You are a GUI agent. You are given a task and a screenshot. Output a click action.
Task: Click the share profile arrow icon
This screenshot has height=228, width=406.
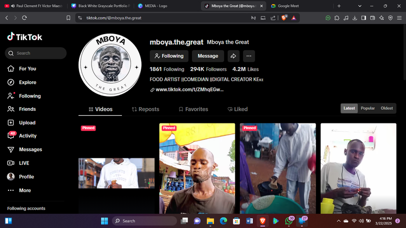pos(233,56)
